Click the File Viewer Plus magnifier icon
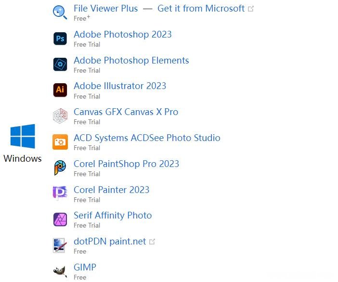Image resolution: width=338 pixels, height=282 pixels. 60,13
